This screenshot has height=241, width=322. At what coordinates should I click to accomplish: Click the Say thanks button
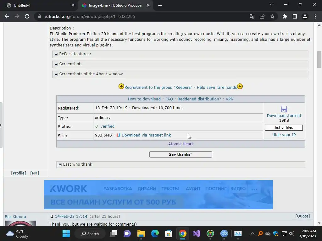click(181, 154)
